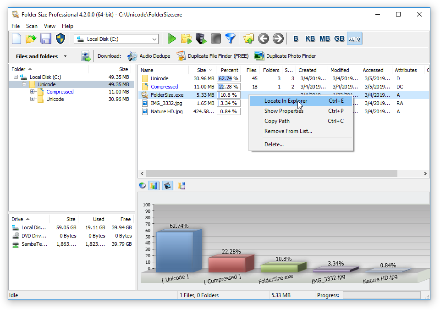Go up one folder level icon

pos(249,39)
